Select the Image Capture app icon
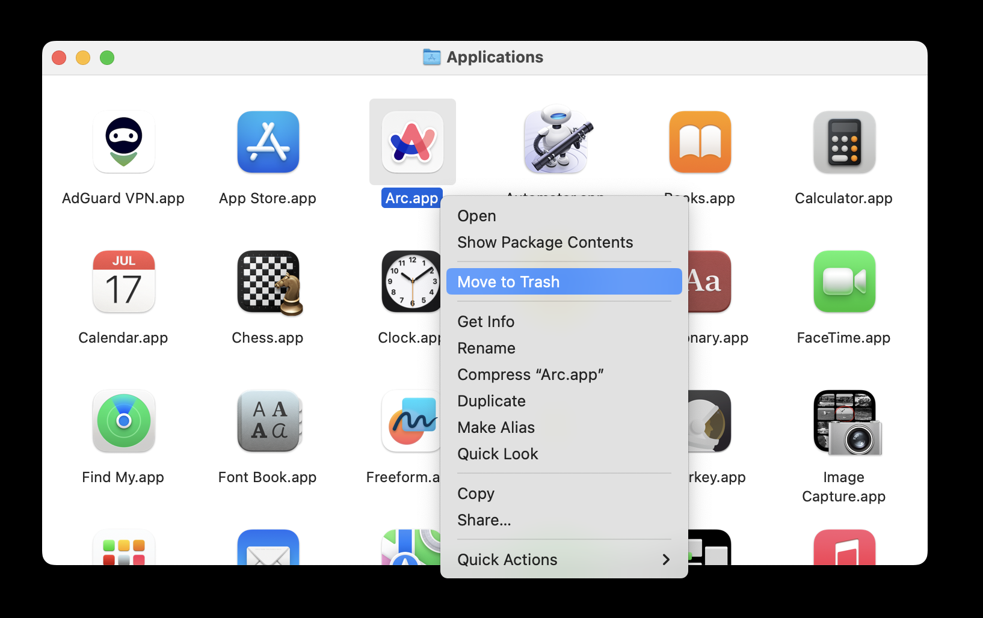The width and height of the screenshot is (983, 618). (x=847, y=423)
